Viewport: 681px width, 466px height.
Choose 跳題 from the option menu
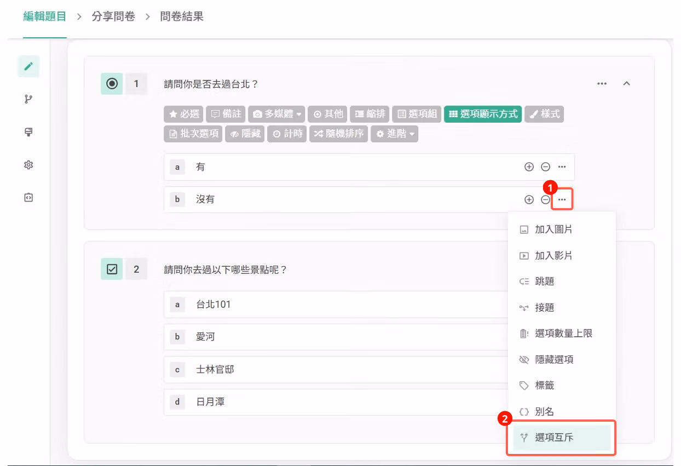562,281
